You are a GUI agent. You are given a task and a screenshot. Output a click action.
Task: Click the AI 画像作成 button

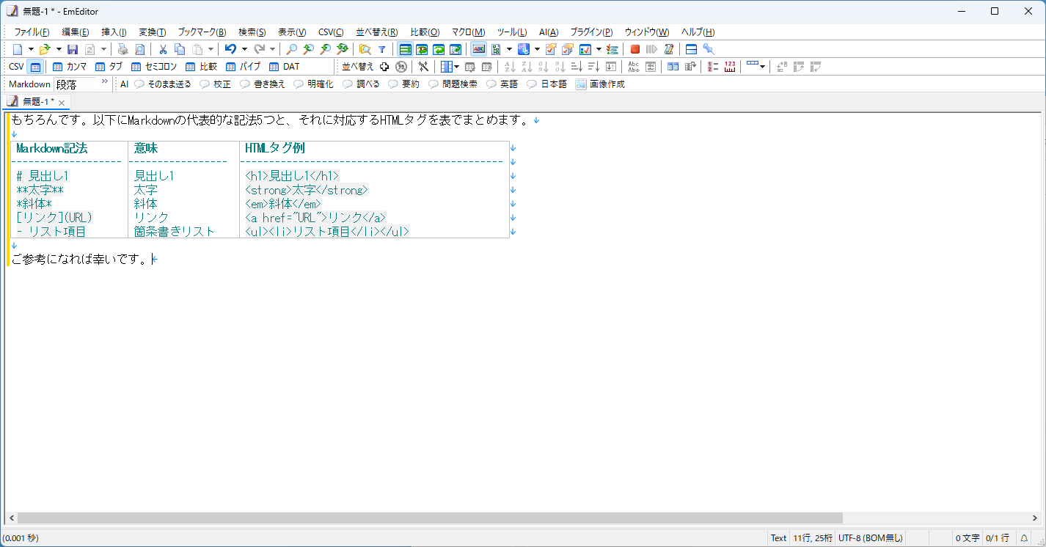point(600,84)
